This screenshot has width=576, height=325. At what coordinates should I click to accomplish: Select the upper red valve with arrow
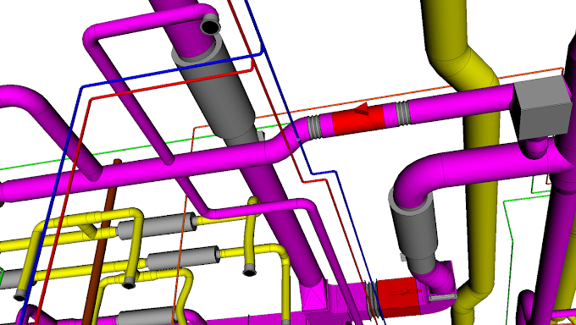tap(358, 118)
